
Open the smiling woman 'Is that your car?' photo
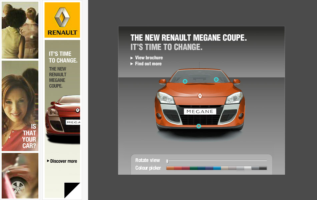pos(20,106)
